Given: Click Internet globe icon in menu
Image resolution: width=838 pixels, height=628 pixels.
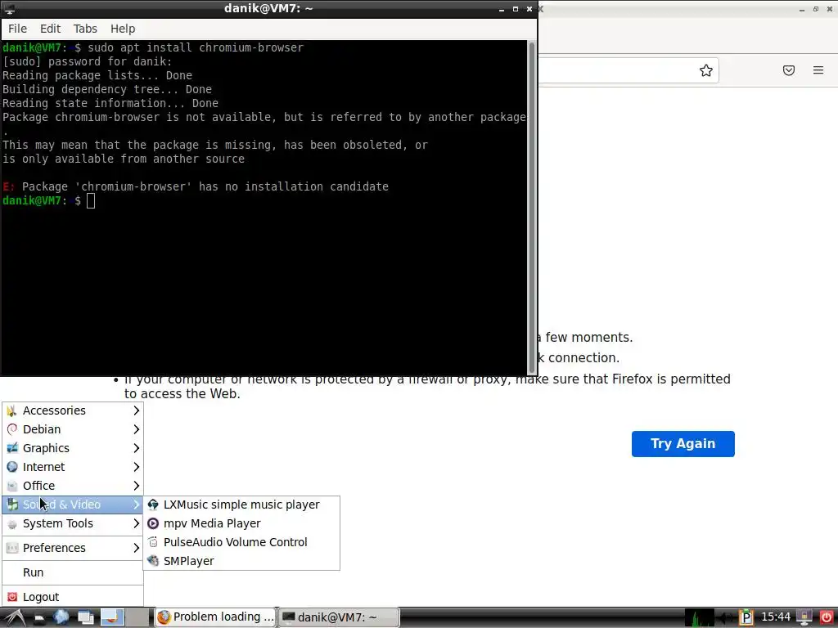Looking at the screenshot, I should (x=12, y=467).
